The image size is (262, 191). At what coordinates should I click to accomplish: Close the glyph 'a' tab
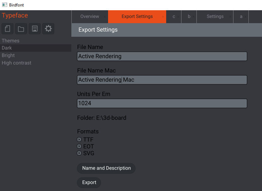coord(246,17)
